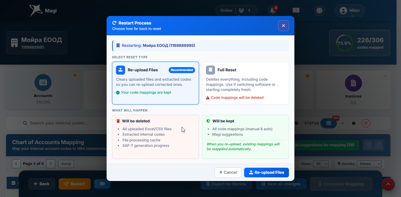Confirm with the blue Re-upload Files button

click(x=267, y=173)
